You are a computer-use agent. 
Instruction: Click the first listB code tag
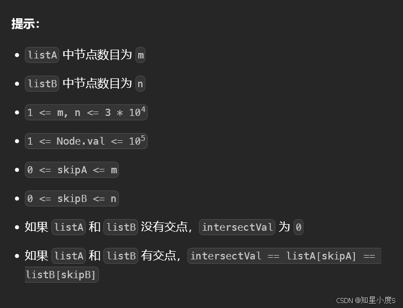pos(42,84)
